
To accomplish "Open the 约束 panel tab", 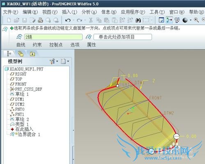I will click(x=37, y=45).
